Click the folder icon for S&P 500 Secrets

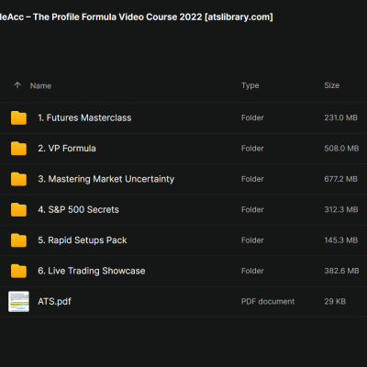pos(18,210)
